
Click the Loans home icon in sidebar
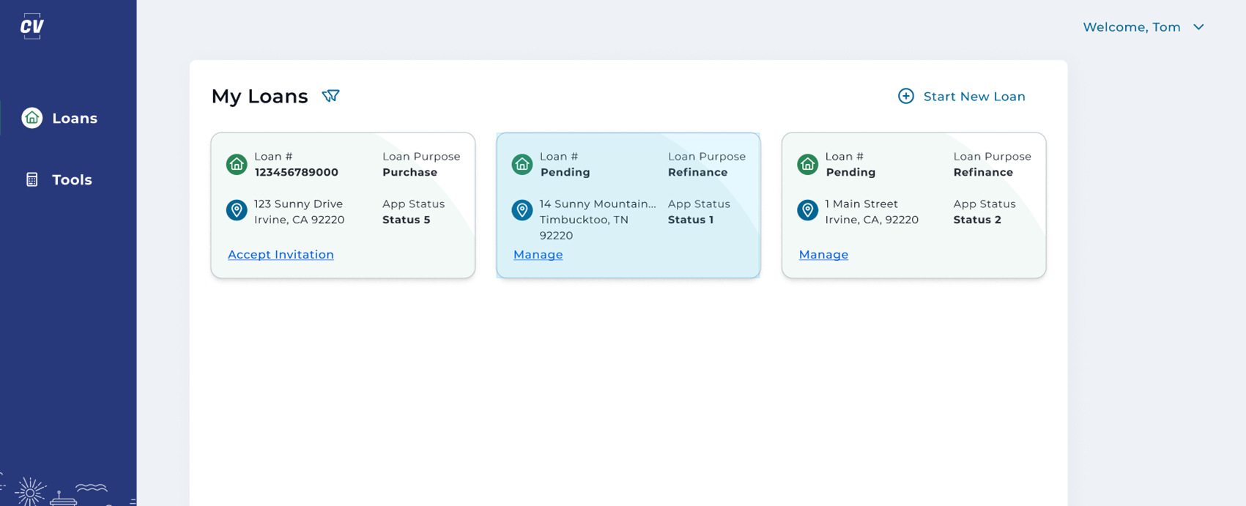point(31,118)
